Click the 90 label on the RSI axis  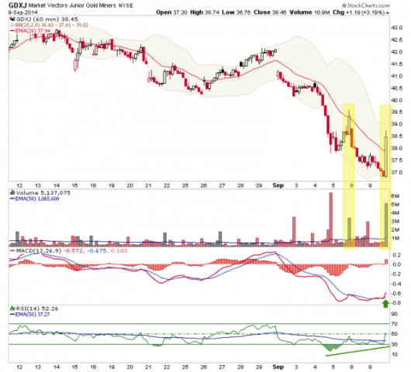click(x=395, y=314)
